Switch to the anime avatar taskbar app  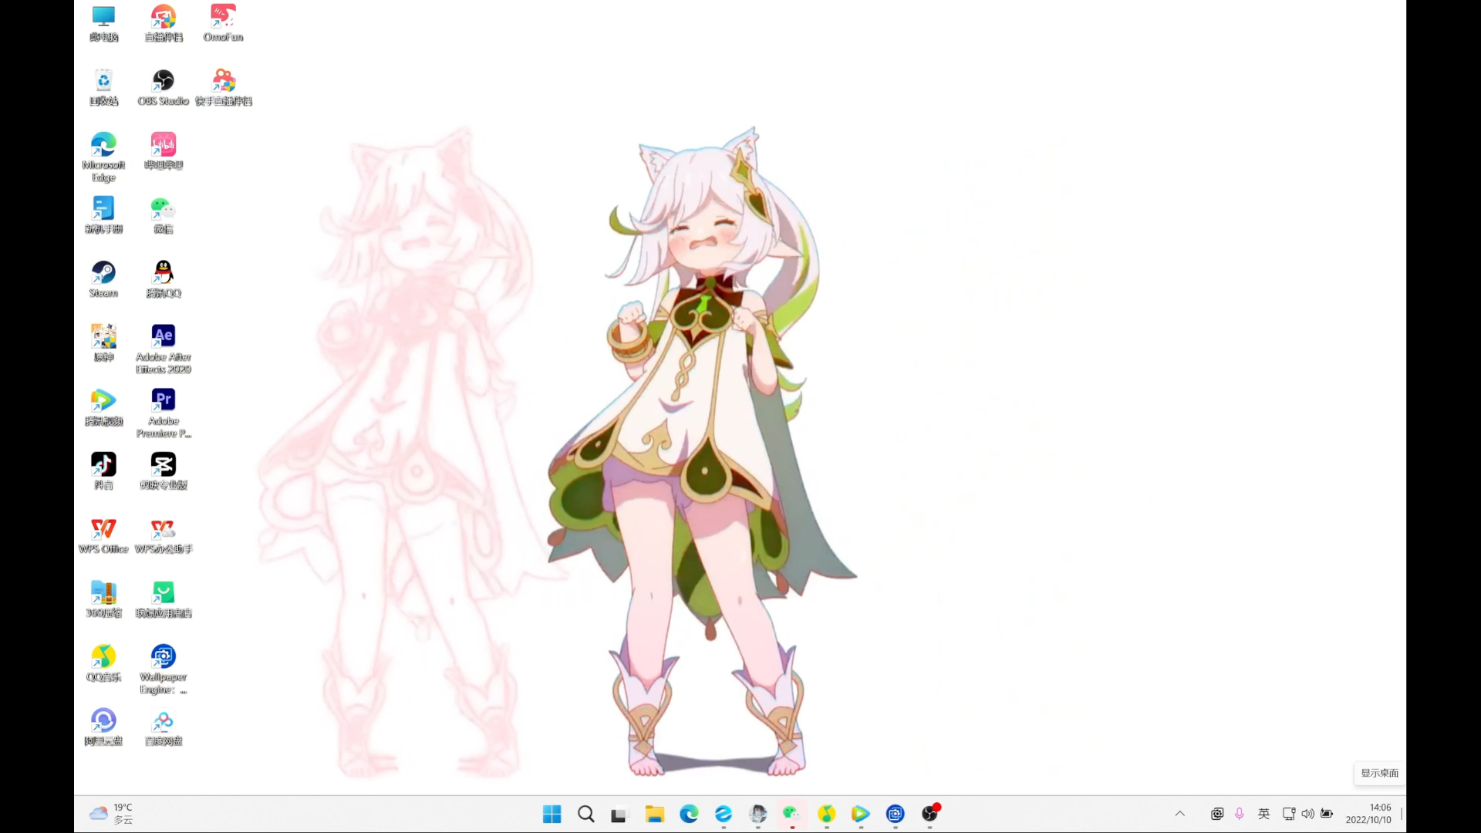coord(758,814)
